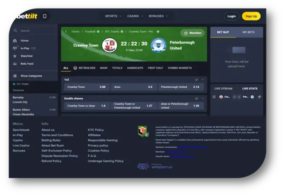Switch to the TOTALS tab

(117, 68)
